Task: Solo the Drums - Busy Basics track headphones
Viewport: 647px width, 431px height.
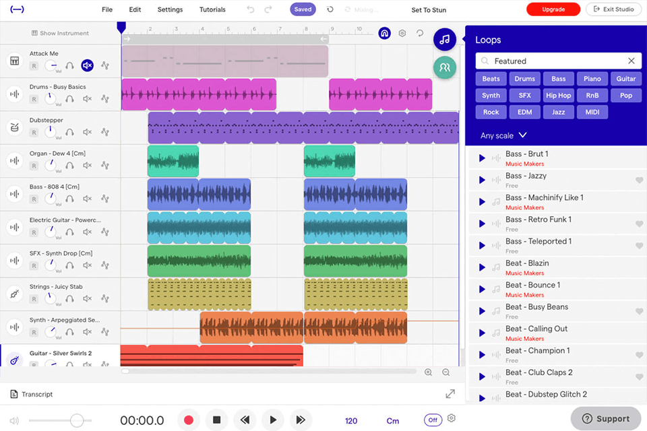Action: pyautogui.click(x=69, y=98)
